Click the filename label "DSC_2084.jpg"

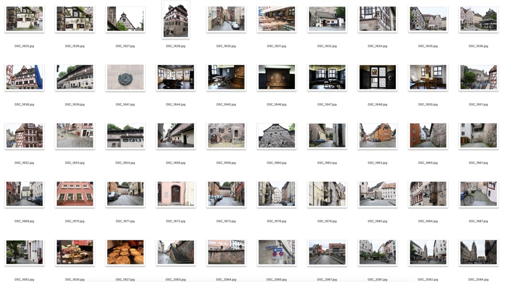click(479, 280)
